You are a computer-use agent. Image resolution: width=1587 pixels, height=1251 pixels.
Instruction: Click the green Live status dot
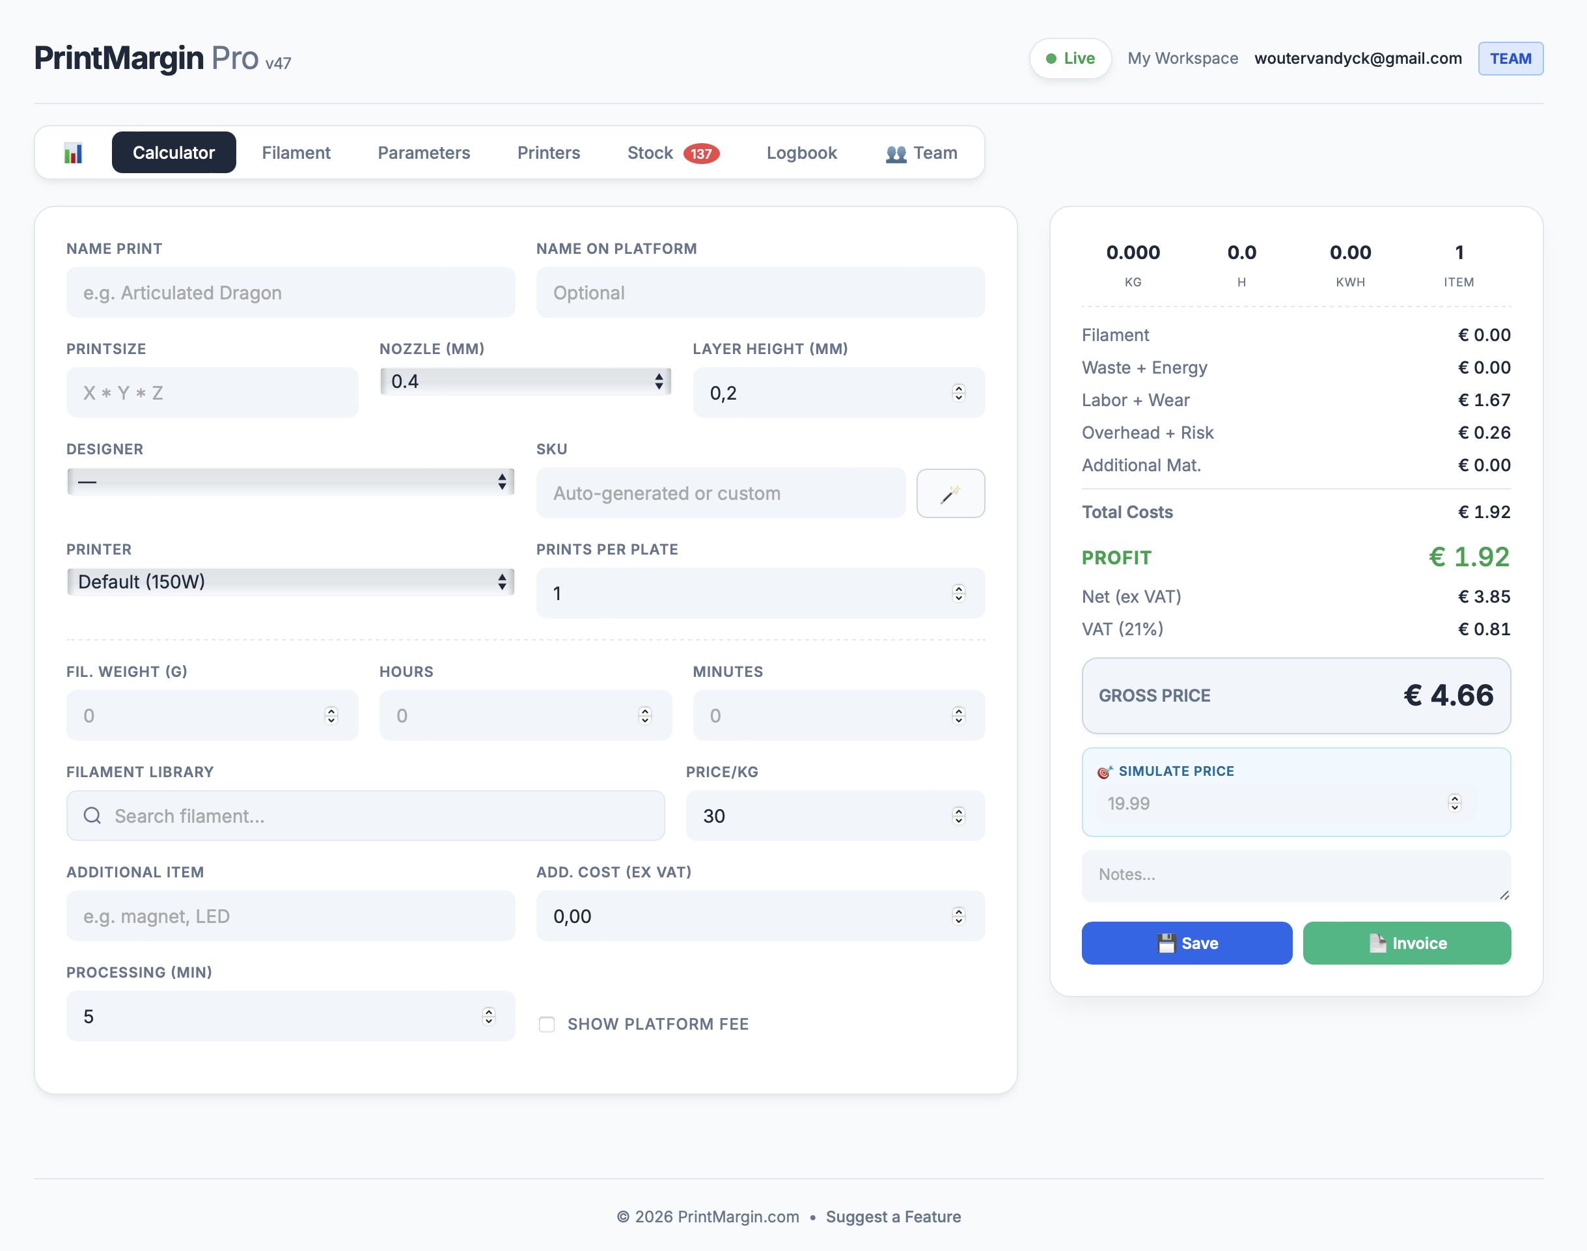(1051, 59)
